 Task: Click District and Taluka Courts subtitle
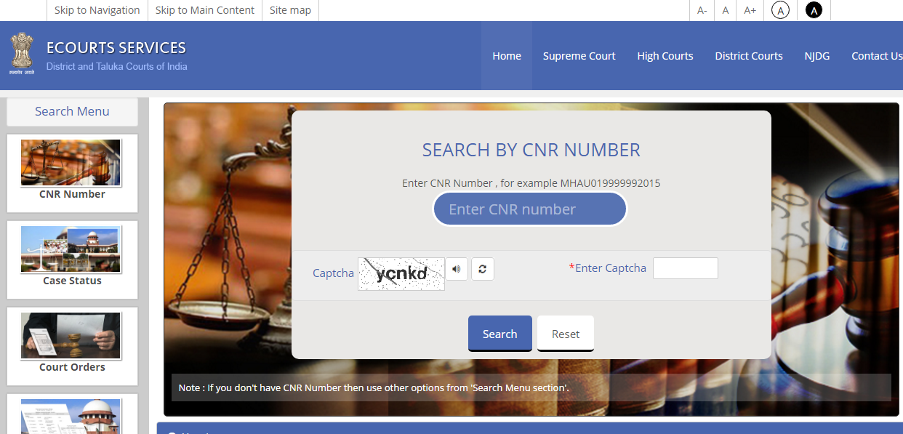(117, 66)
